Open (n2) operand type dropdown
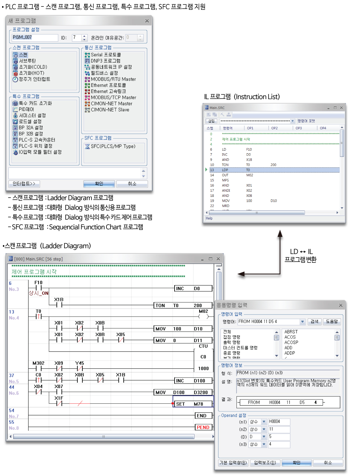Viewport: 352px width, 476px height. click(264, 429)
